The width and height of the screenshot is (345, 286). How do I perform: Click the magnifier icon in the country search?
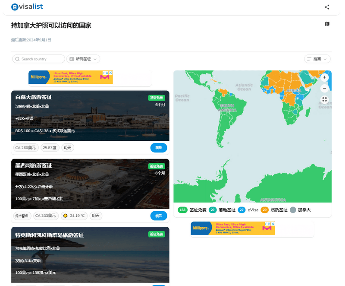(x=17, y=59)
